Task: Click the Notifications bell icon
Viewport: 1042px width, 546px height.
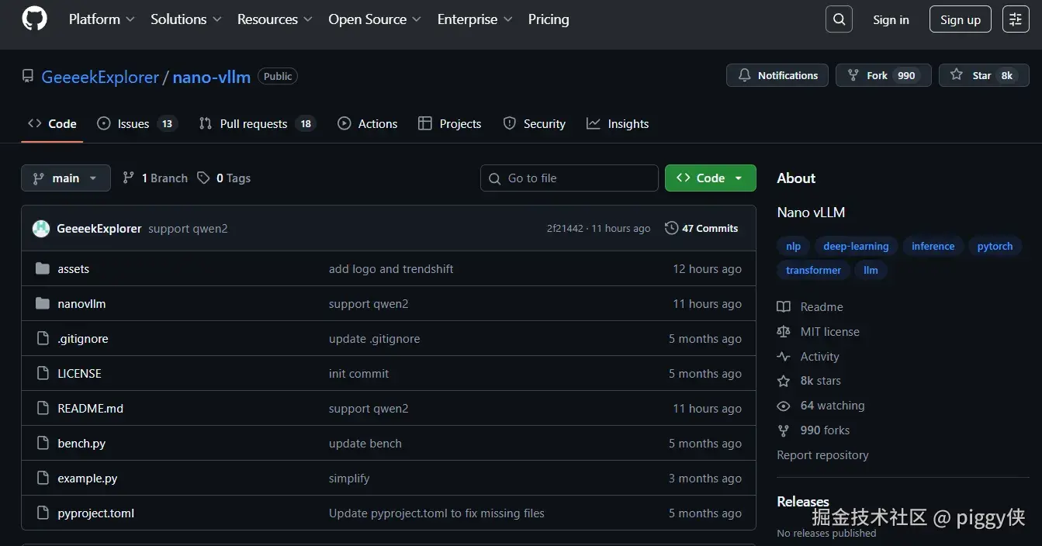Action: [x=744, y=75]
